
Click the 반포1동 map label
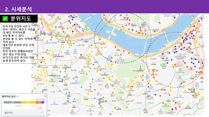click(x=197, y=55)
